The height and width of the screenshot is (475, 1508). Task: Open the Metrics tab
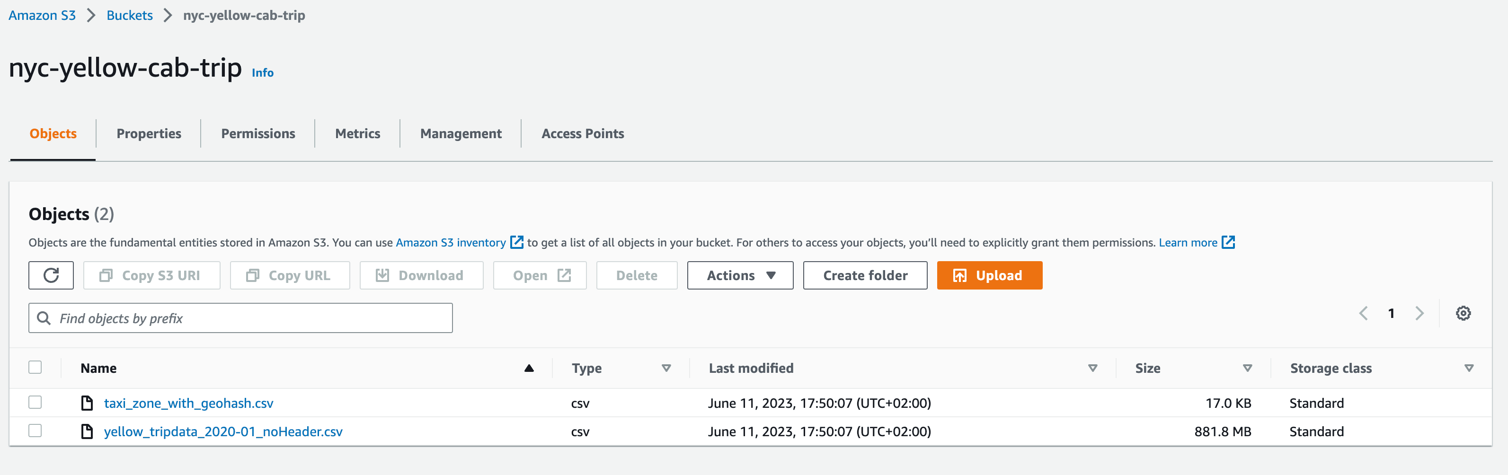(358, 133)
